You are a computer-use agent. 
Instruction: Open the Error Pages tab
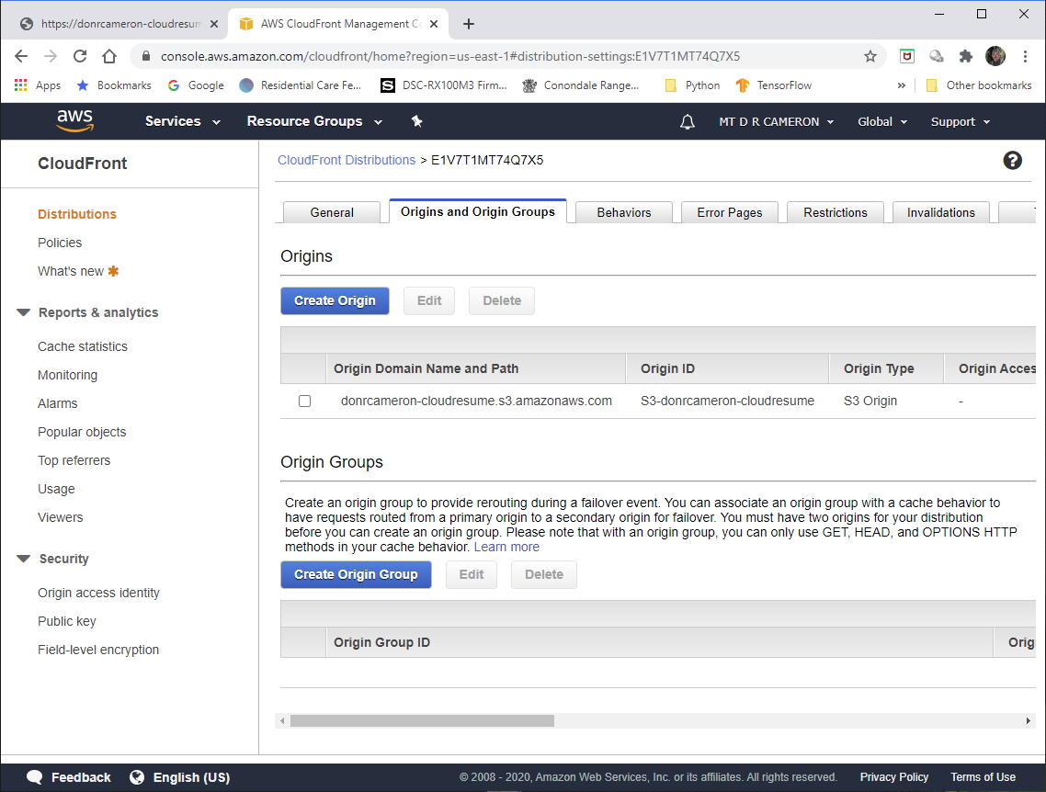pyautogui.click(x=730, y=212)
